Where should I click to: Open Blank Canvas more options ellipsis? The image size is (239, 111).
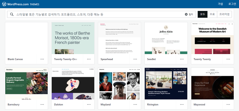[x=42, y=59]
